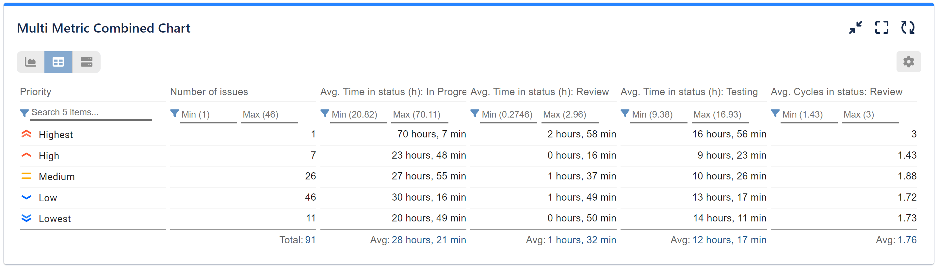
Task: Focus the Search 5 items field
Action: (x=91, y=113)
